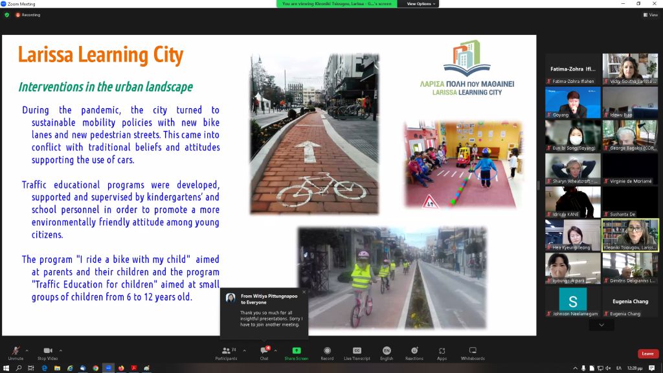The image size is (663, 373).
Task: Select Kleoniki Tsiougou's video thumbnail
Action: click(630, 234)
